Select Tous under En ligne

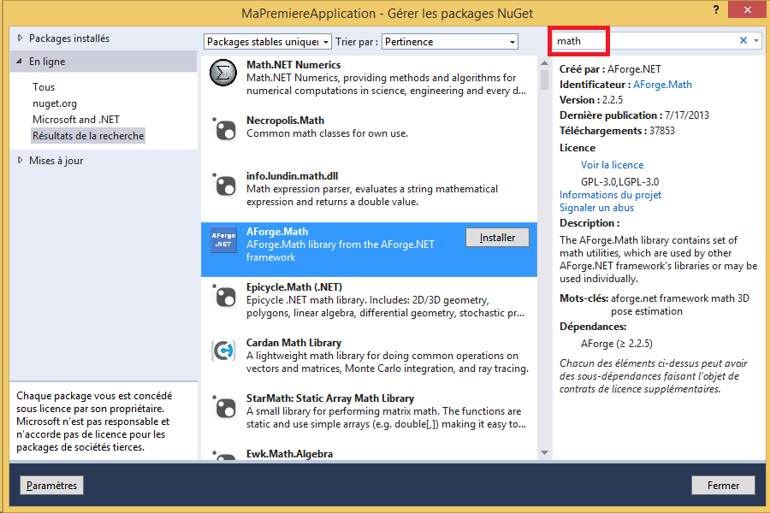click(44, 87)
